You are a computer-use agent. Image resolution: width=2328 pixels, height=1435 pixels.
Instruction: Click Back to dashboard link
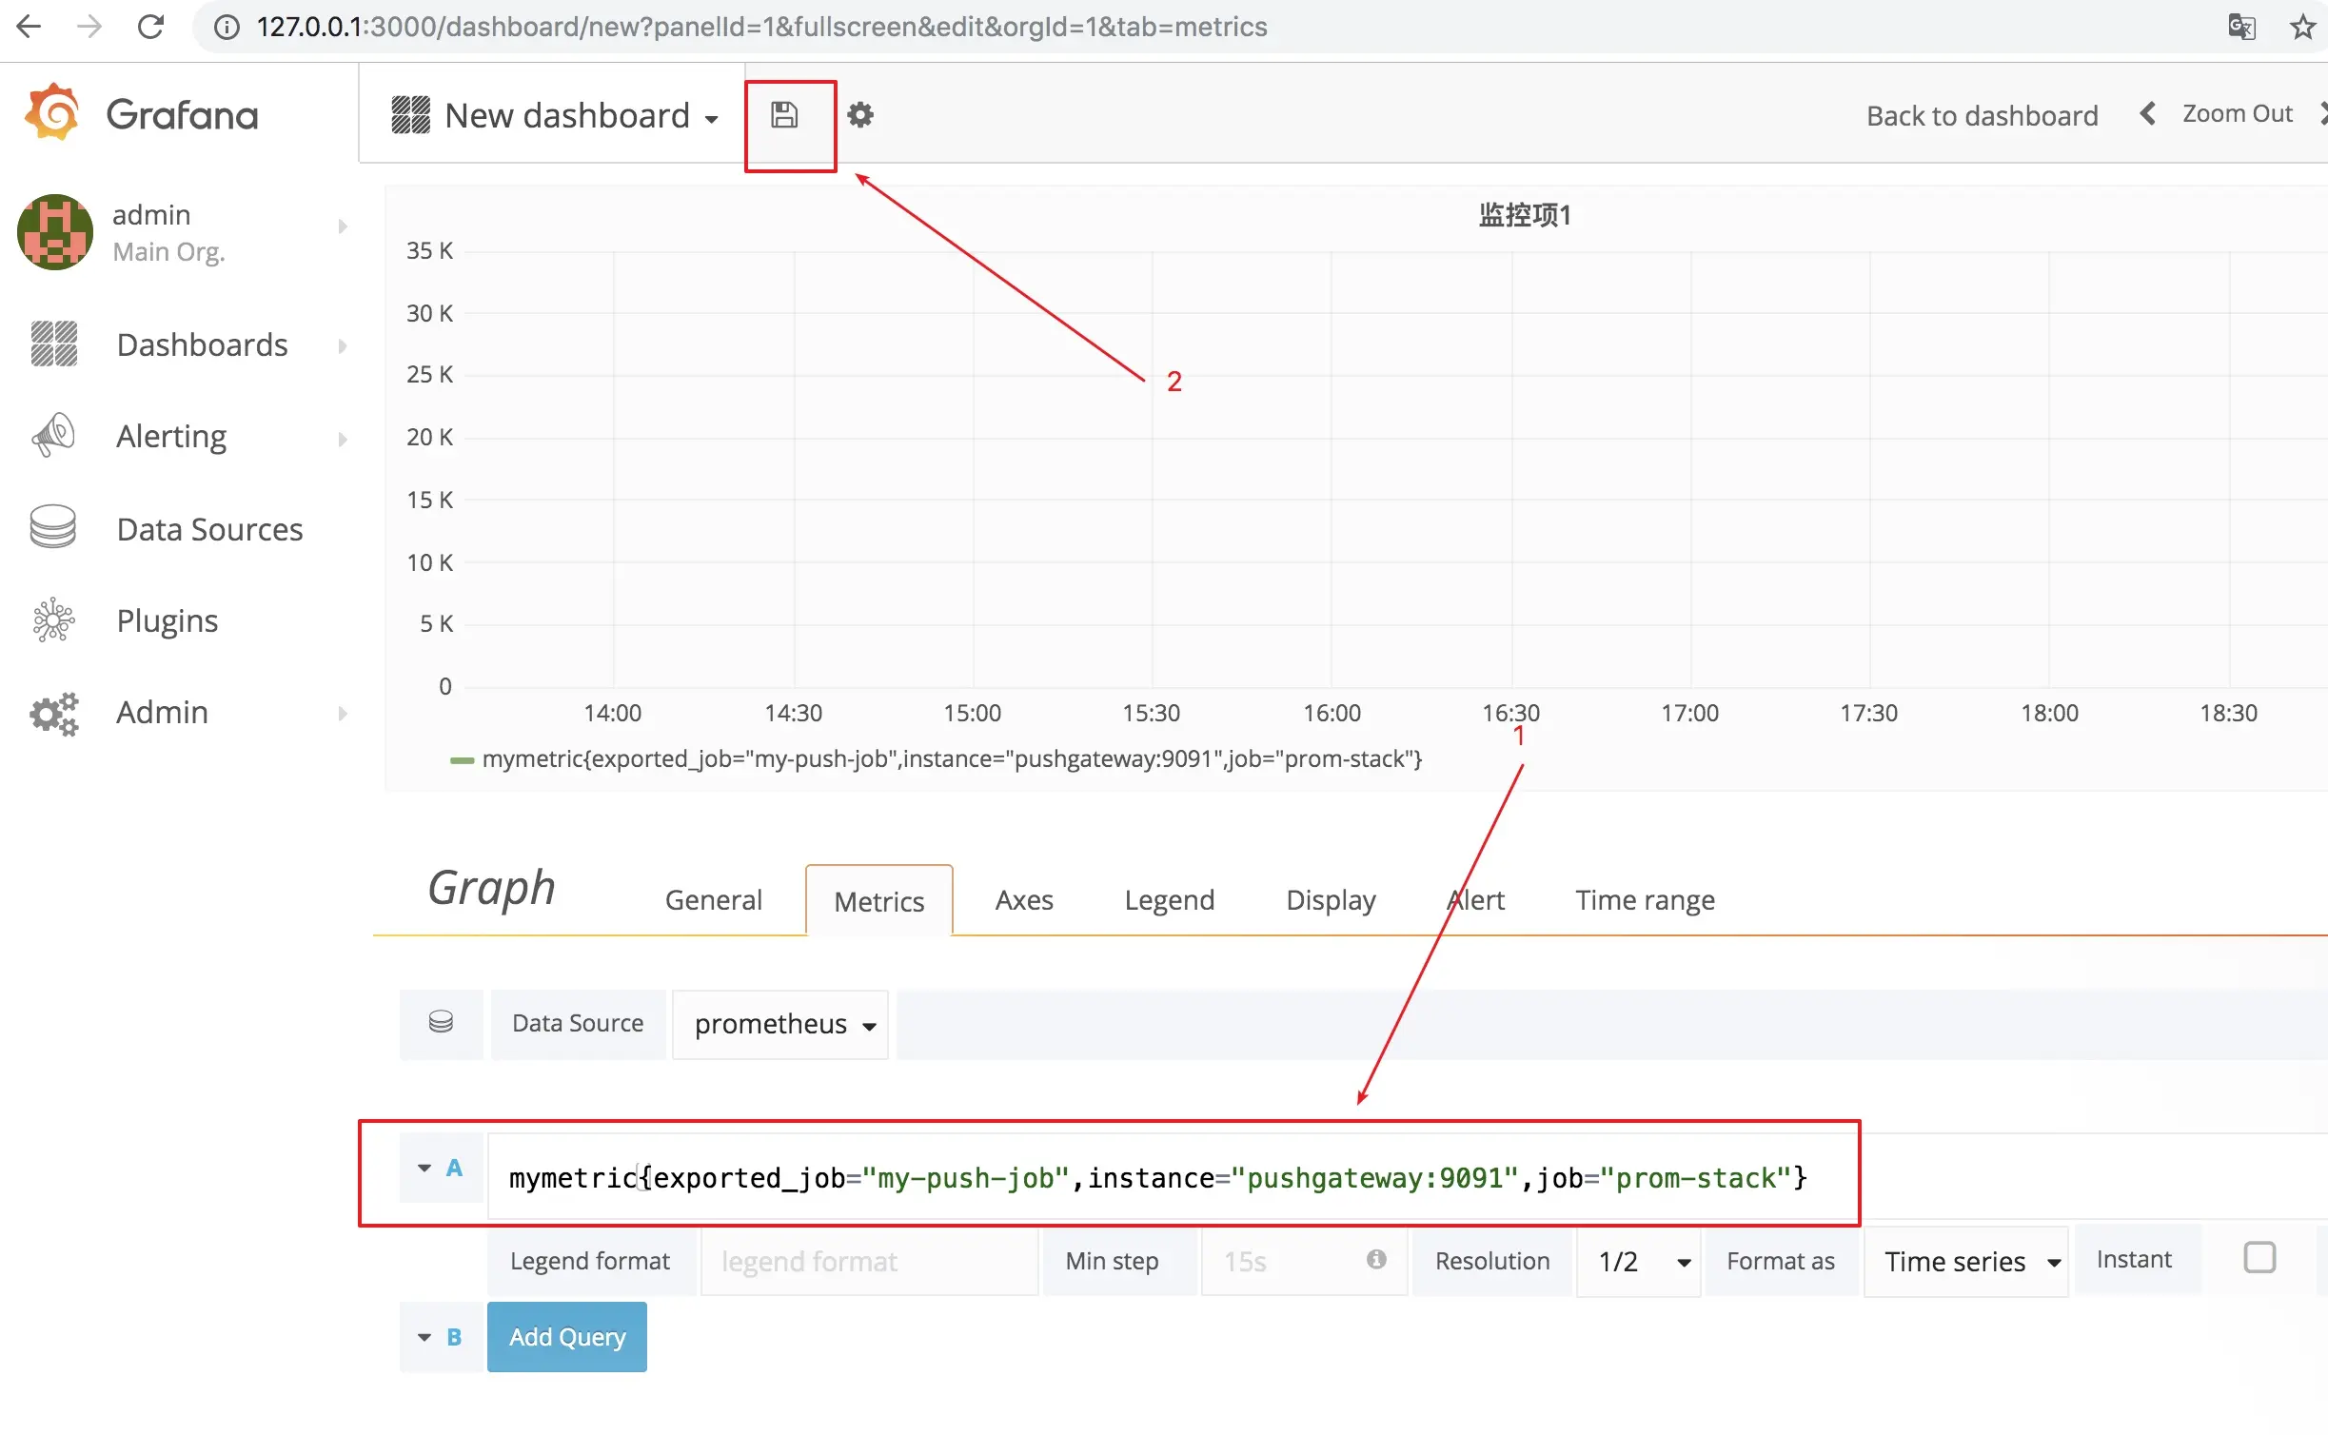1982,116
